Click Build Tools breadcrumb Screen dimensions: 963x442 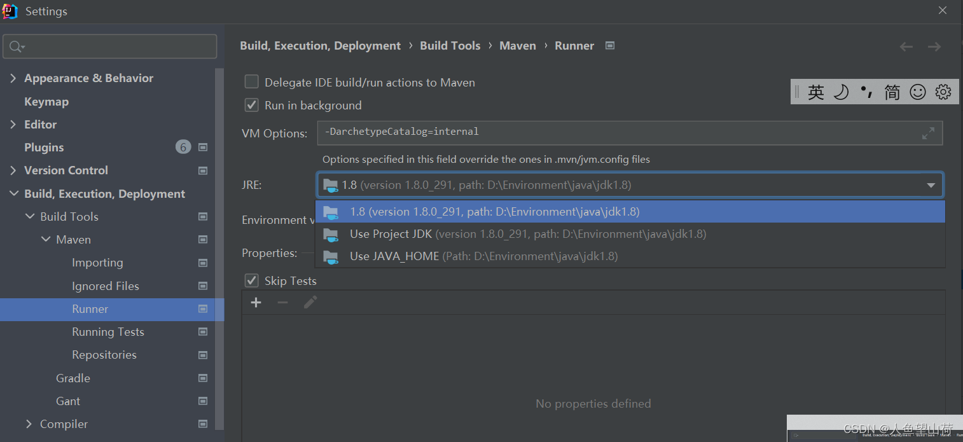click(x=450, y=46)
